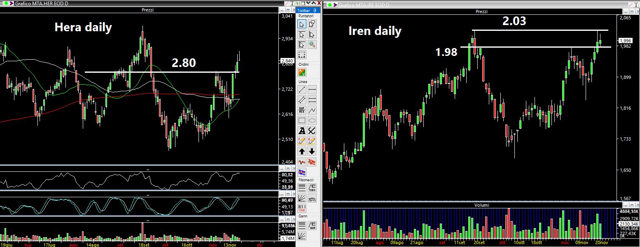Screen dimensions: 640x247
Task: Choose the Fibonacci arcs tool
Action: coord(312,198)
